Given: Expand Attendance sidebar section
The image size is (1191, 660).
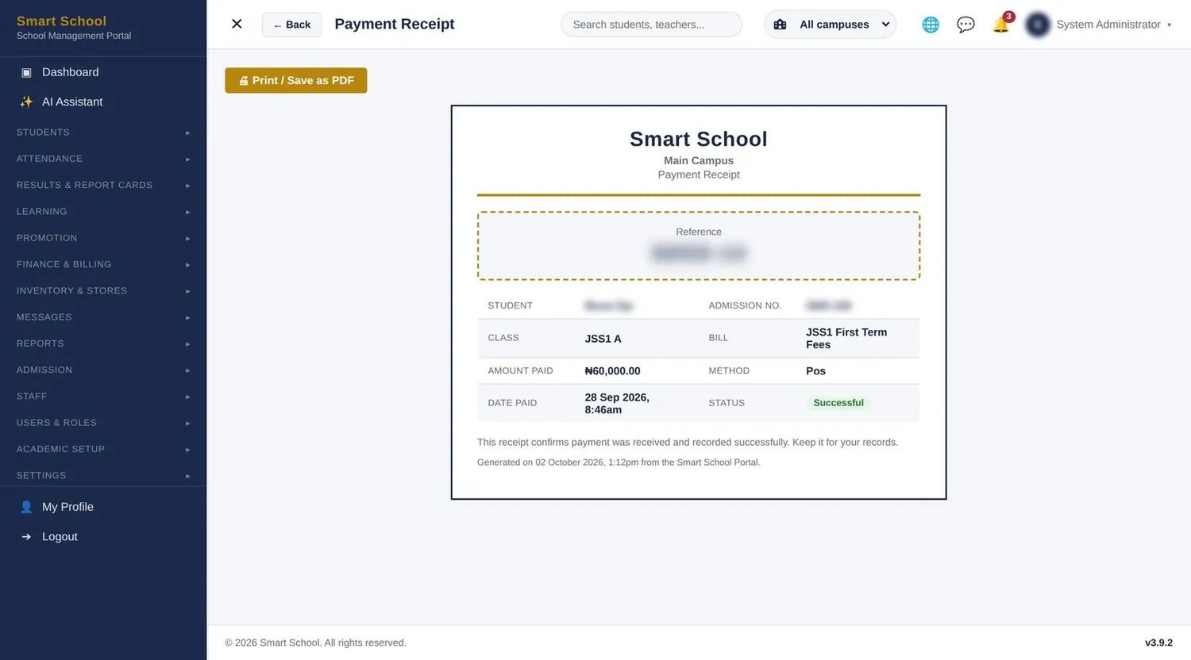Looking at the screenshot, I should 103,159.
